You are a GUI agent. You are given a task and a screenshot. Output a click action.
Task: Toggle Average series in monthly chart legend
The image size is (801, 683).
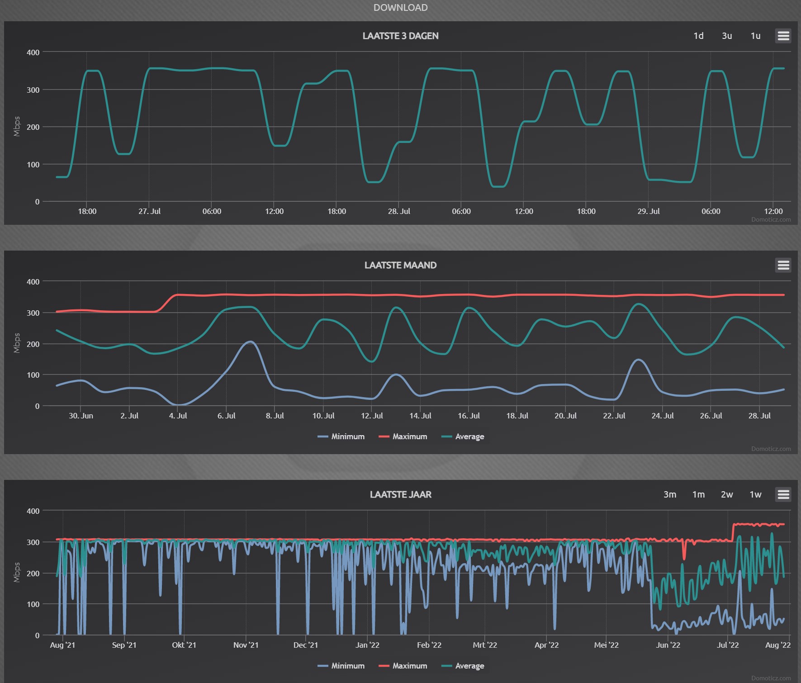pyautogui.click(x=463, y=436)
